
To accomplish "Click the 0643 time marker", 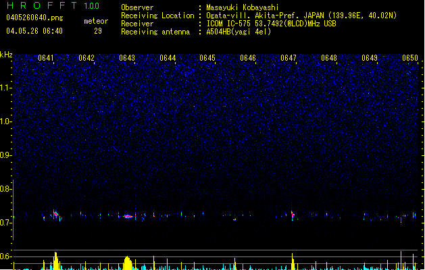I will click(127, 58).
